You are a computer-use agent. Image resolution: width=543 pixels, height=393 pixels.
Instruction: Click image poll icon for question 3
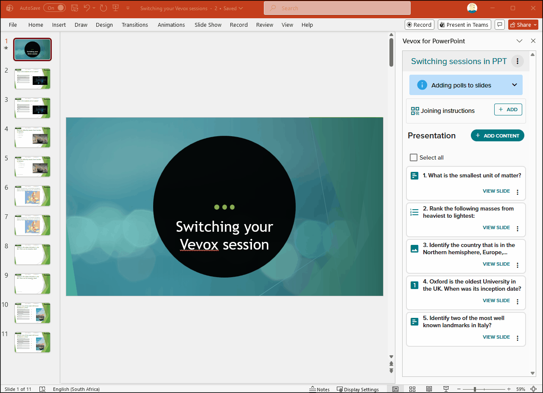tap(415, 249)
